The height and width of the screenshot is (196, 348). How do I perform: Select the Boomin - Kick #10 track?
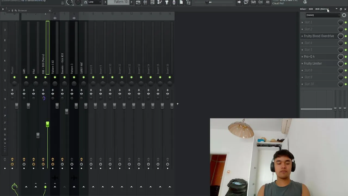[62, 63]
